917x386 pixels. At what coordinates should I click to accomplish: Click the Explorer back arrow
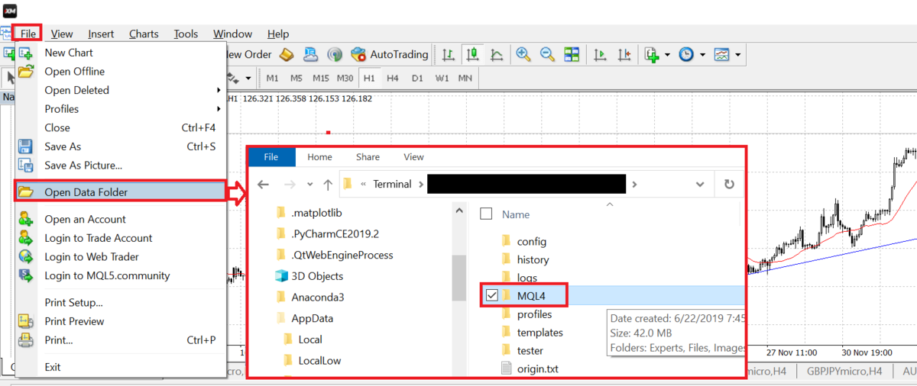point(264,185)
